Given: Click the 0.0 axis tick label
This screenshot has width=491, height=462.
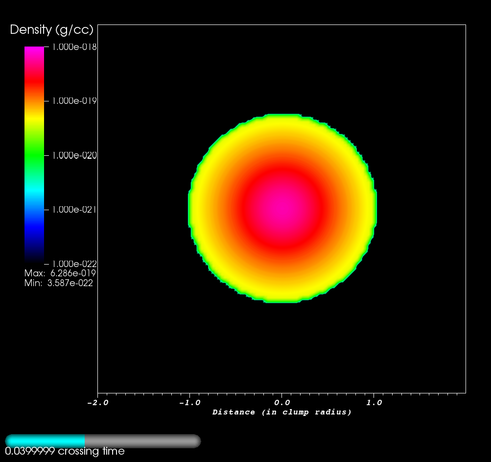Looking at the screenshot, I should (x=282, y=403).
